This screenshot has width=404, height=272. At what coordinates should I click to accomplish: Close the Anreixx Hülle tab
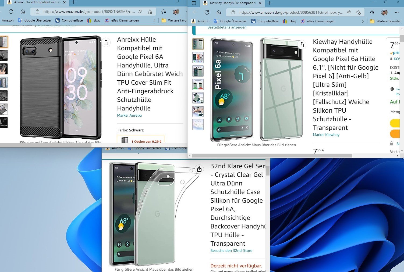click(64, 2)
